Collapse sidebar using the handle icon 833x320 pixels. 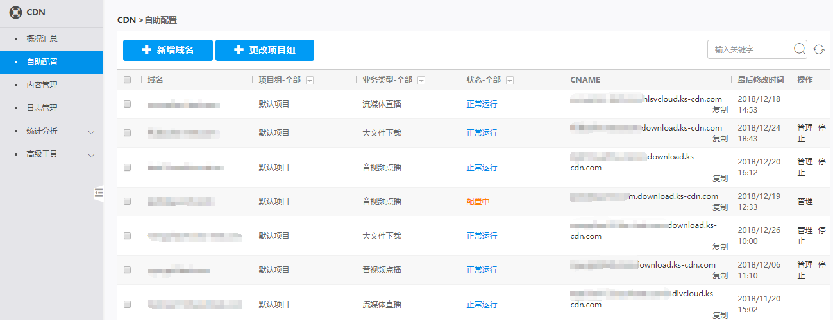tap(98, 193)
